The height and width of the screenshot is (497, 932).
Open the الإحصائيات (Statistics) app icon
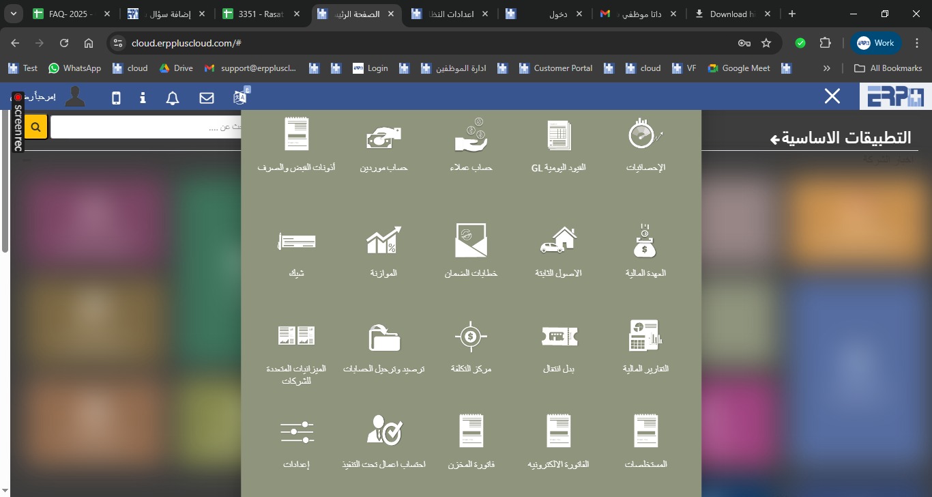pyautogui.click(x=645, y=134)
